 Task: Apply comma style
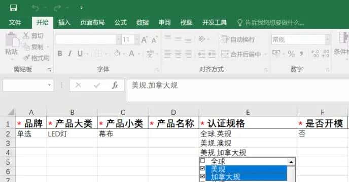point(302,53)
